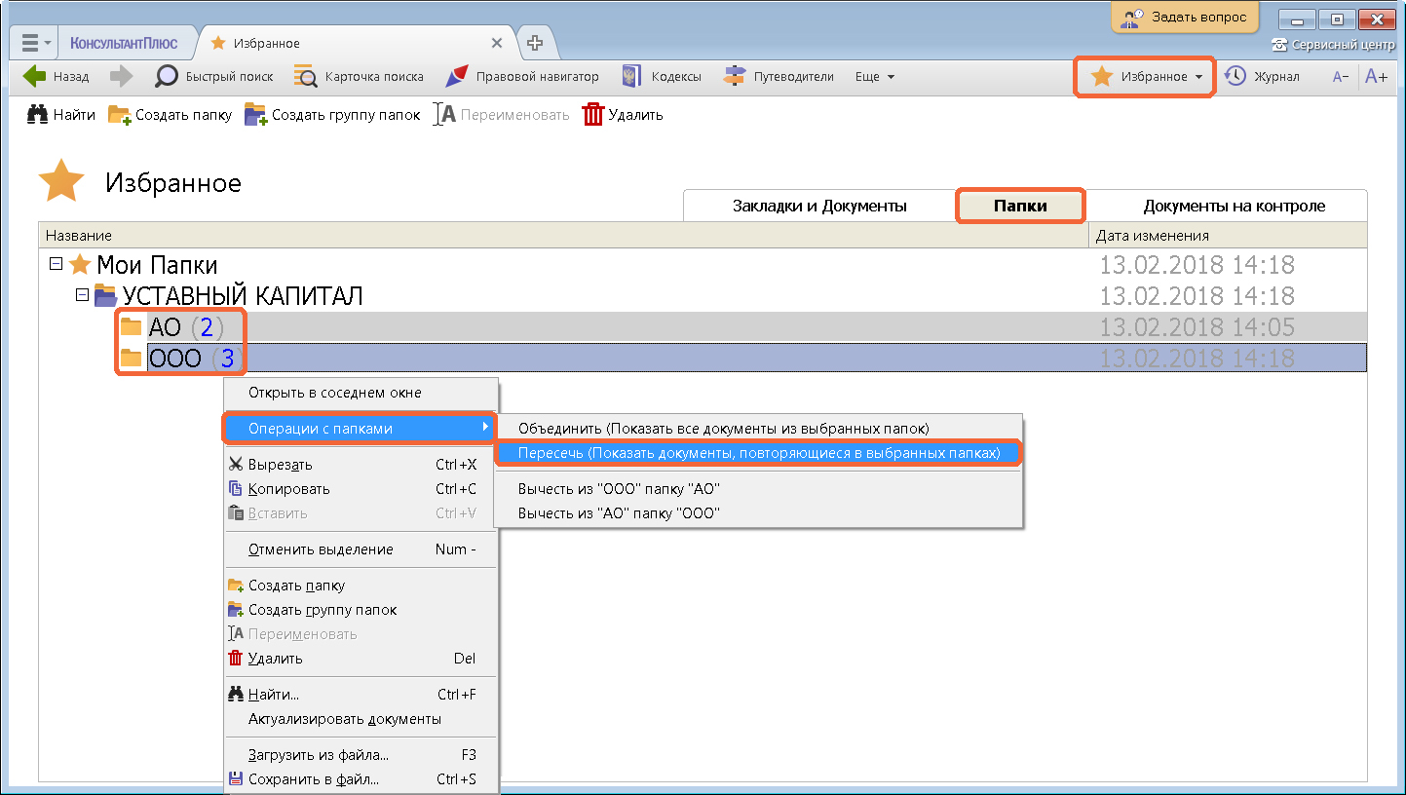
Task: Expand the Еще toolbar dropdown
Action: (x=874, y=76)
